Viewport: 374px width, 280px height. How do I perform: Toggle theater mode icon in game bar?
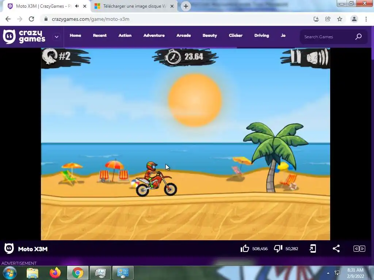tap(359, 249)
